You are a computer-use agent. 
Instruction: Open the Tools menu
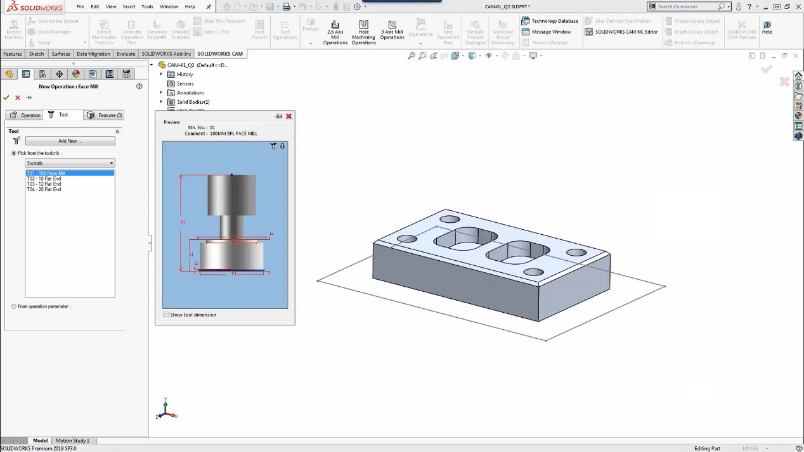click(147, 7)
